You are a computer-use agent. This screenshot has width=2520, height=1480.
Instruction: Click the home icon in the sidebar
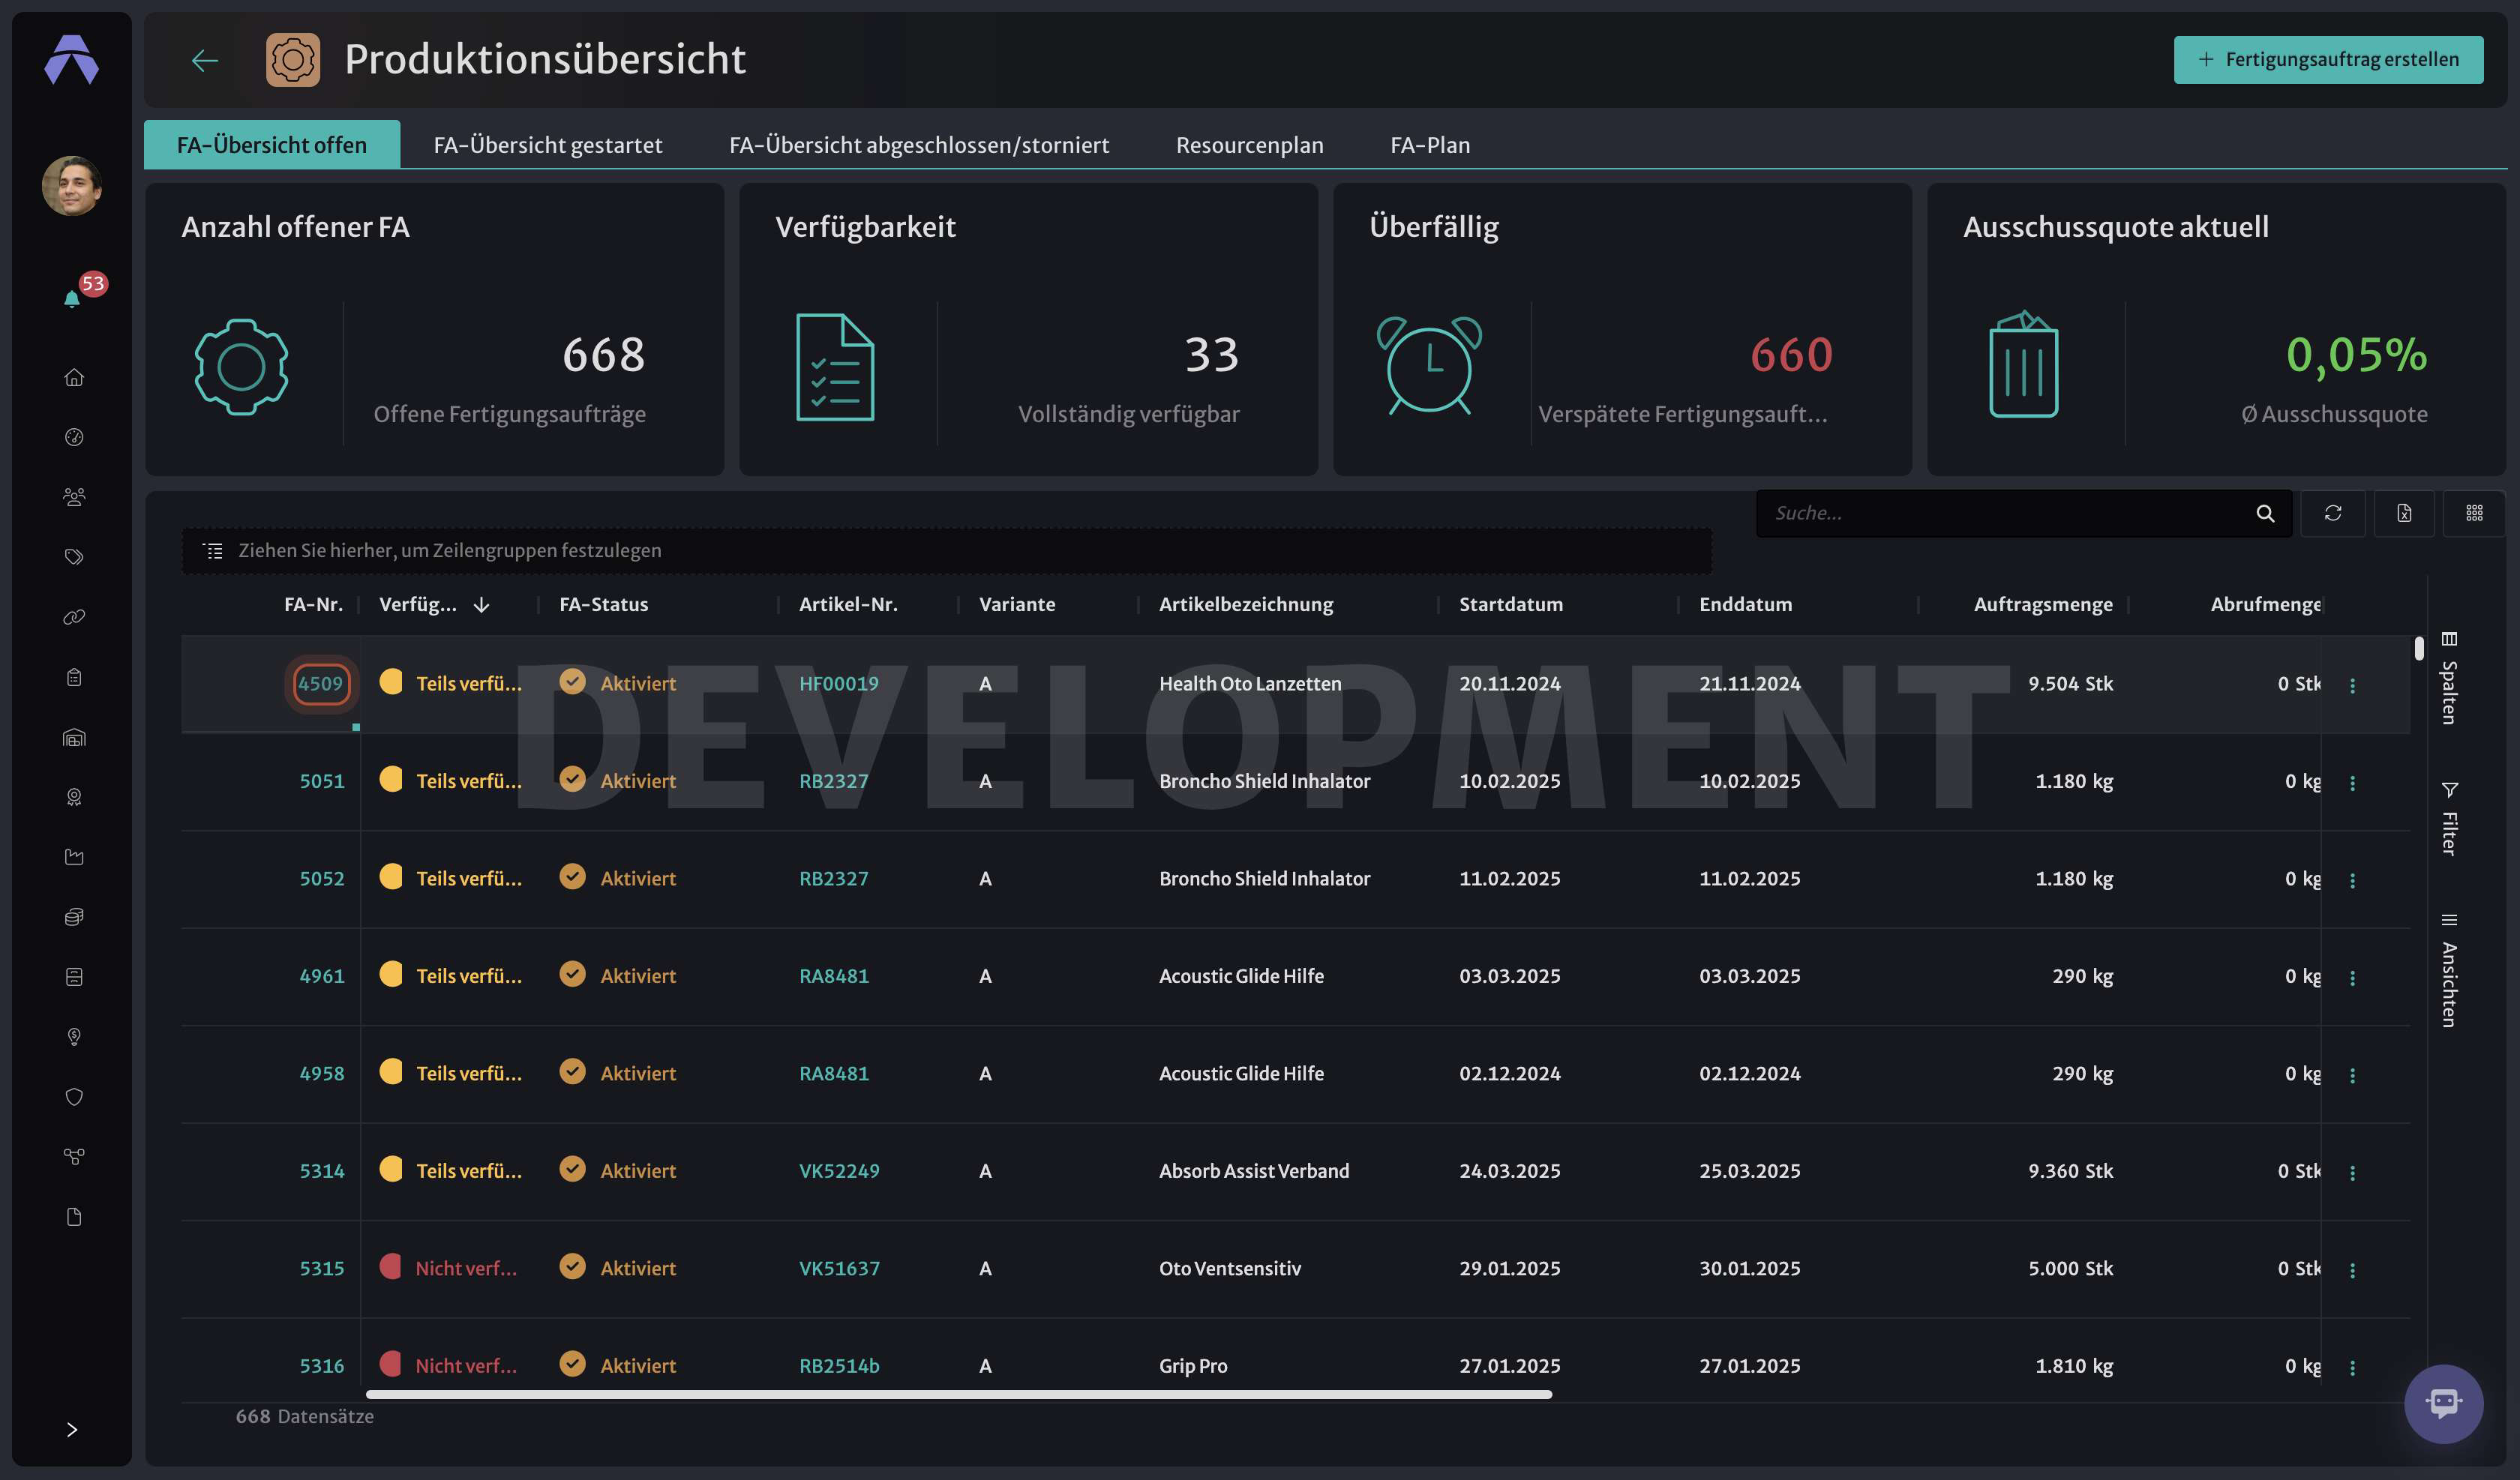point(74,377)
